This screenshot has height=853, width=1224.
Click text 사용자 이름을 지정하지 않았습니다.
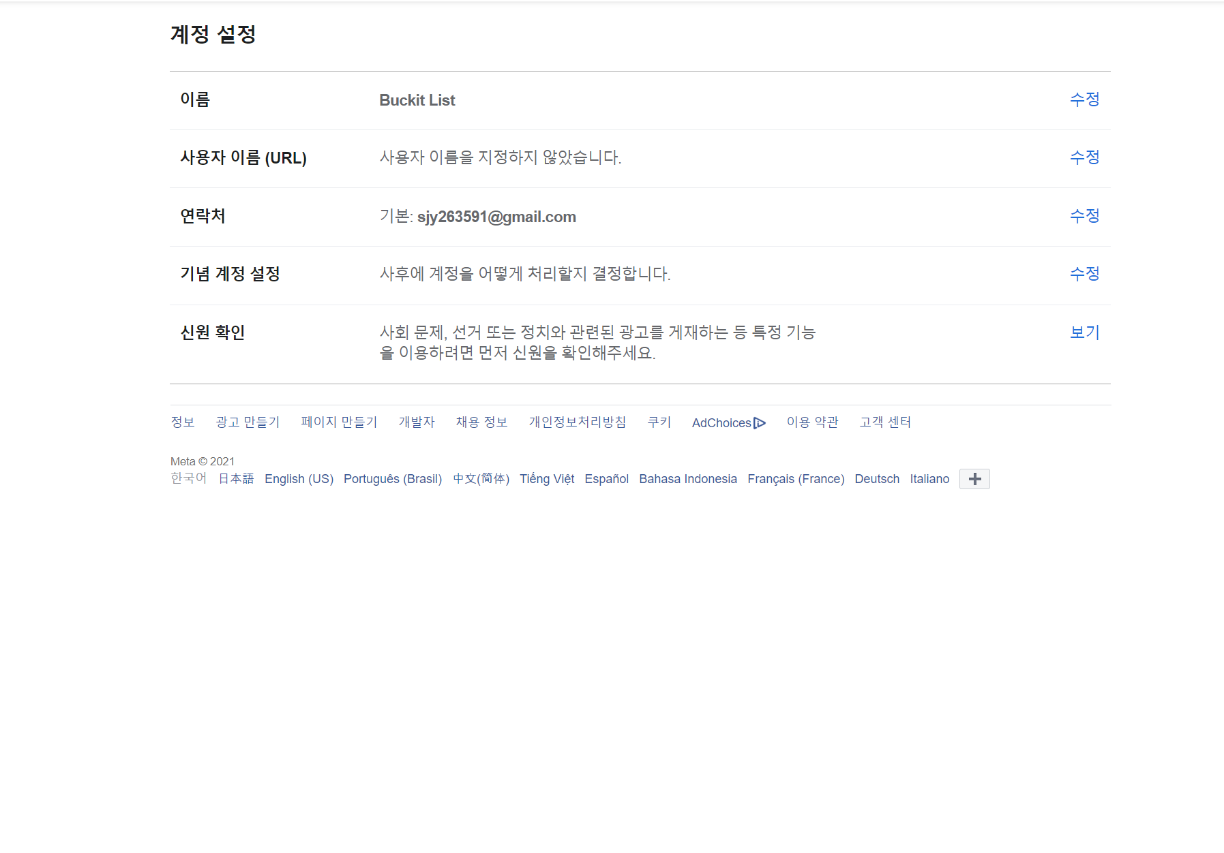point(501,157)
